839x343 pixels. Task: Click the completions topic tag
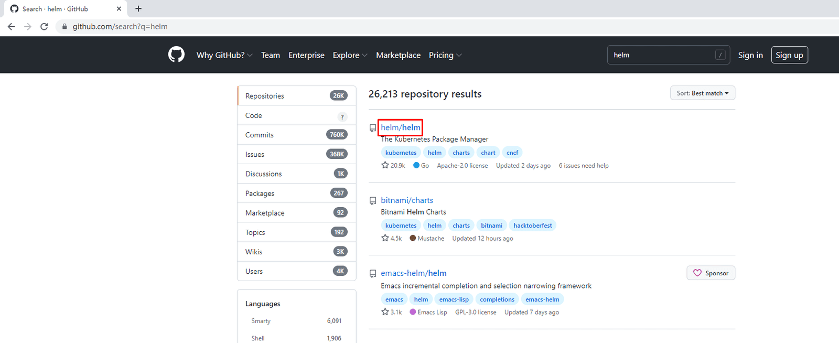pos(497,299)
